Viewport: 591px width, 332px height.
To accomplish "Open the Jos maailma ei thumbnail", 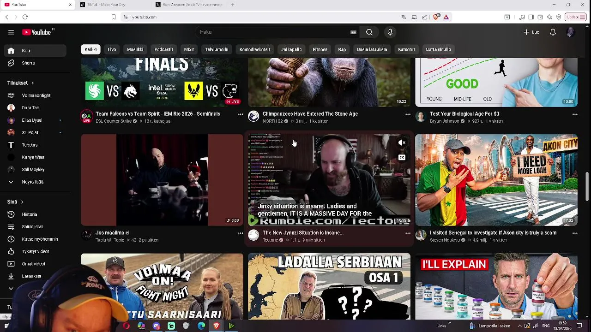I will pos(162,180).
